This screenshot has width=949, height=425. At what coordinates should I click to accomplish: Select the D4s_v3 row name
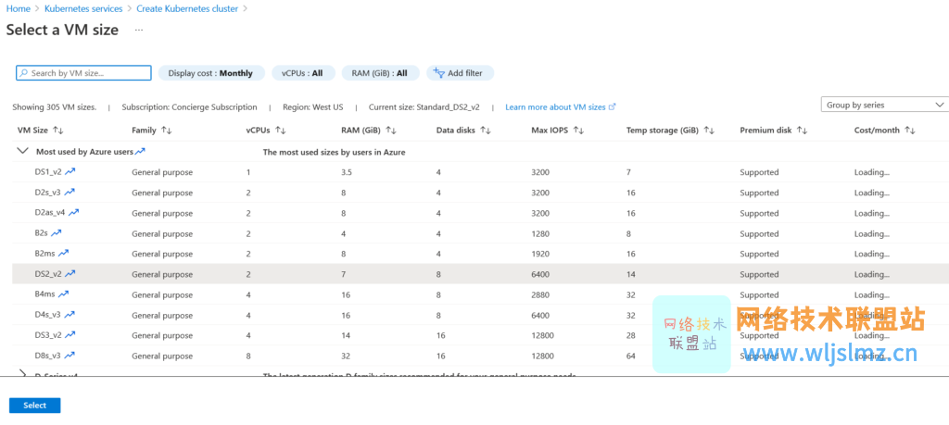[x=48, y=315]
